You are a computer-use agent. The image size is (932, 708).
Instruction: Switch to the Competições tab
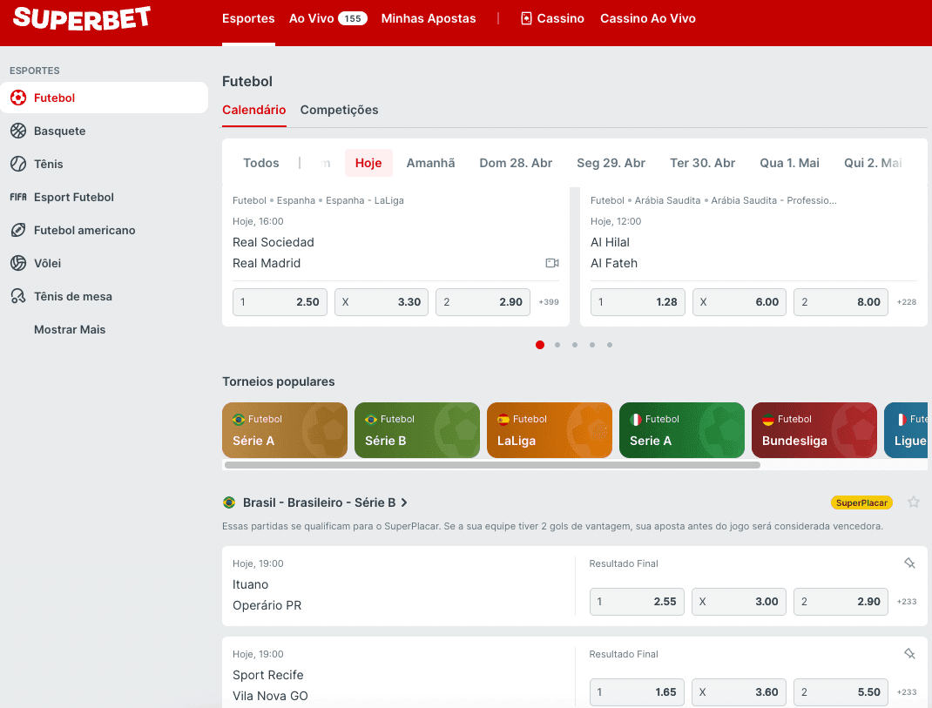(339, 110)
